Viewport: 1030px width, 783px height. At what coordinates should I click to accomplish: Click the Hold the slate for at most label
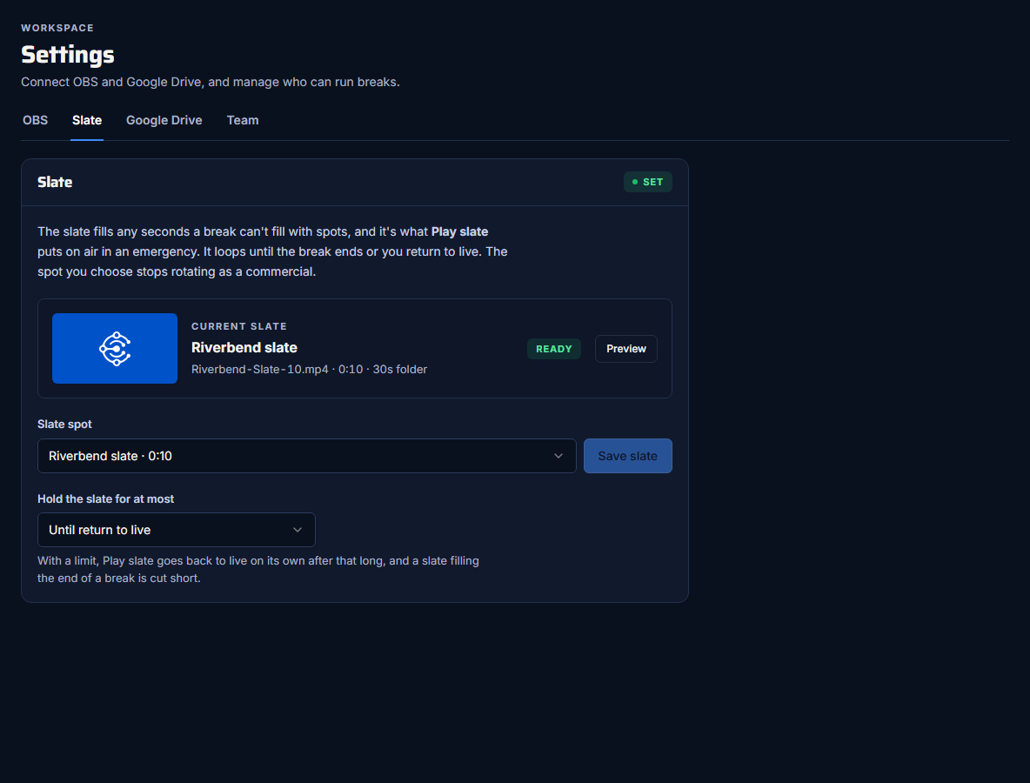[x=106, y=499]
